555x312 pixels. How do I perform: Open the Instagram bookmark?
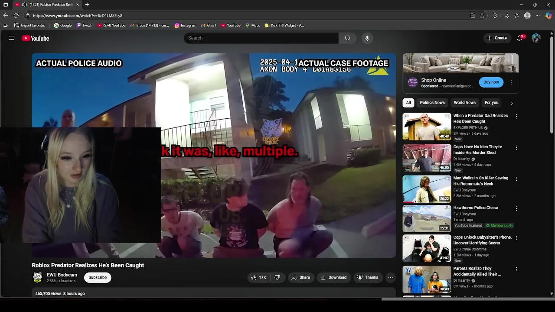(185, 26)
